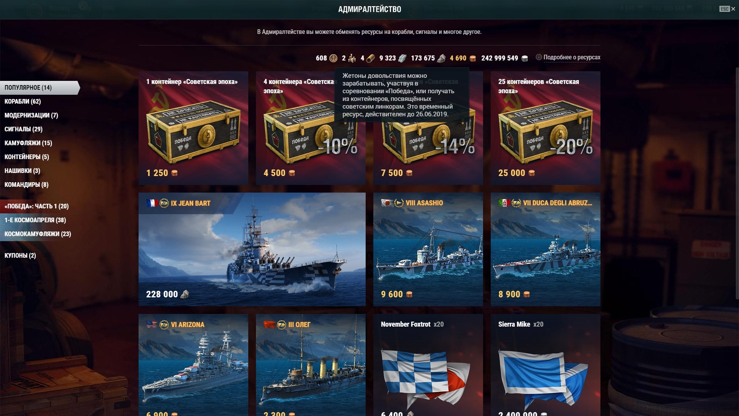Select the 1 контейнер «Советская эпоха» offer
The height and width of the screenshot is (416, 739).
coord(193,128)
